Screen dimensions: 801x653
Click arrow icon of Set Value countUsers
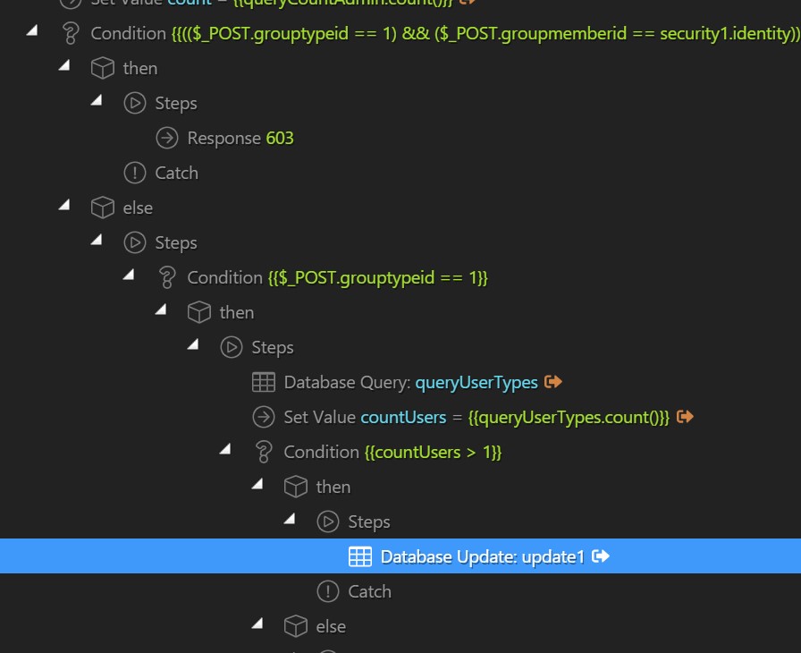click(264, 417)
